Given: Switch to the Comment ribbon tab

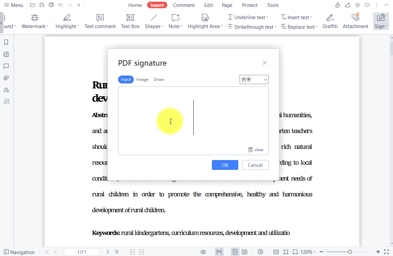Looking at the screenshot, I should (x=184, y=5).
